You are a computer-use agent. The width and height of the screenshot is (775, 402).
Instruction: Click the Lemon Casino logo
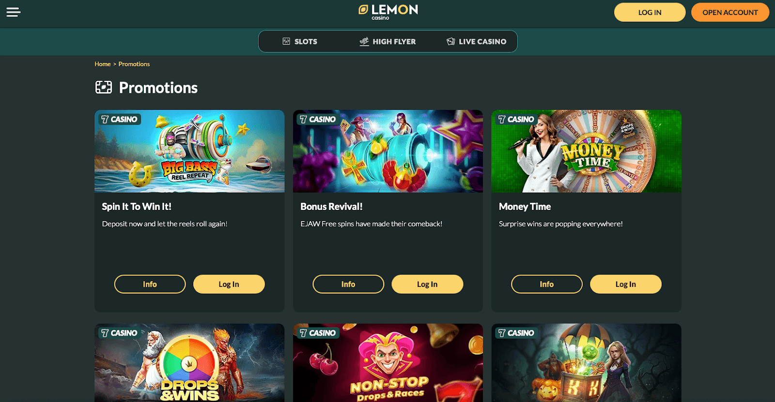point(388,12)
